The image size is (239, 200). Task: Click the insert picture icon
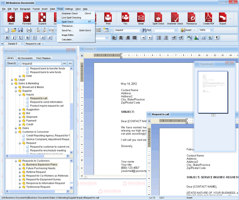tap(196, 38)
